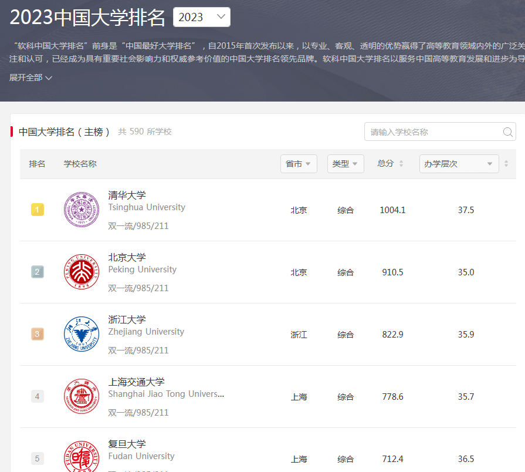525x472 pixels.
Task: Click 北京 province in the 清华大学 row
Action: pos(299,210)
